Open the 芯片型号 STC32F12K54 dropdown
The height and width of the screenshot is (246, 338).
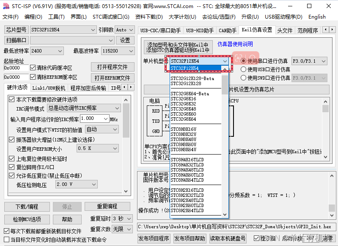[63, 30]
